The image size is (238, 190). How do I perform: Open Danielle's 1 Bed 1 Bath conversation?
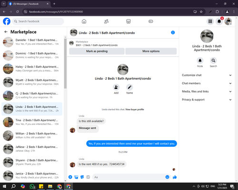[32, 42]
